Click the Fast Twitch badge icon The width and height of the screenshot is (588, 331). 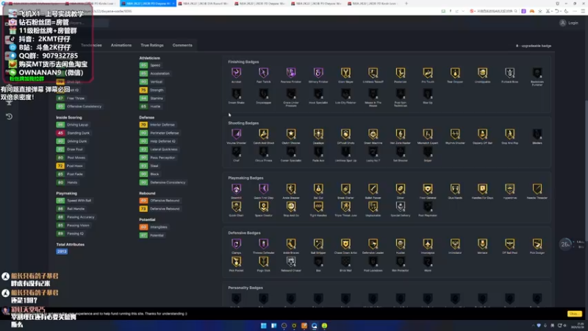tap(264, 72)
